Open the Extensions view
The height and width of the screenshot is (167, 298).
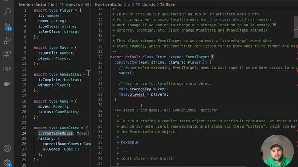(x=7, y=55)
